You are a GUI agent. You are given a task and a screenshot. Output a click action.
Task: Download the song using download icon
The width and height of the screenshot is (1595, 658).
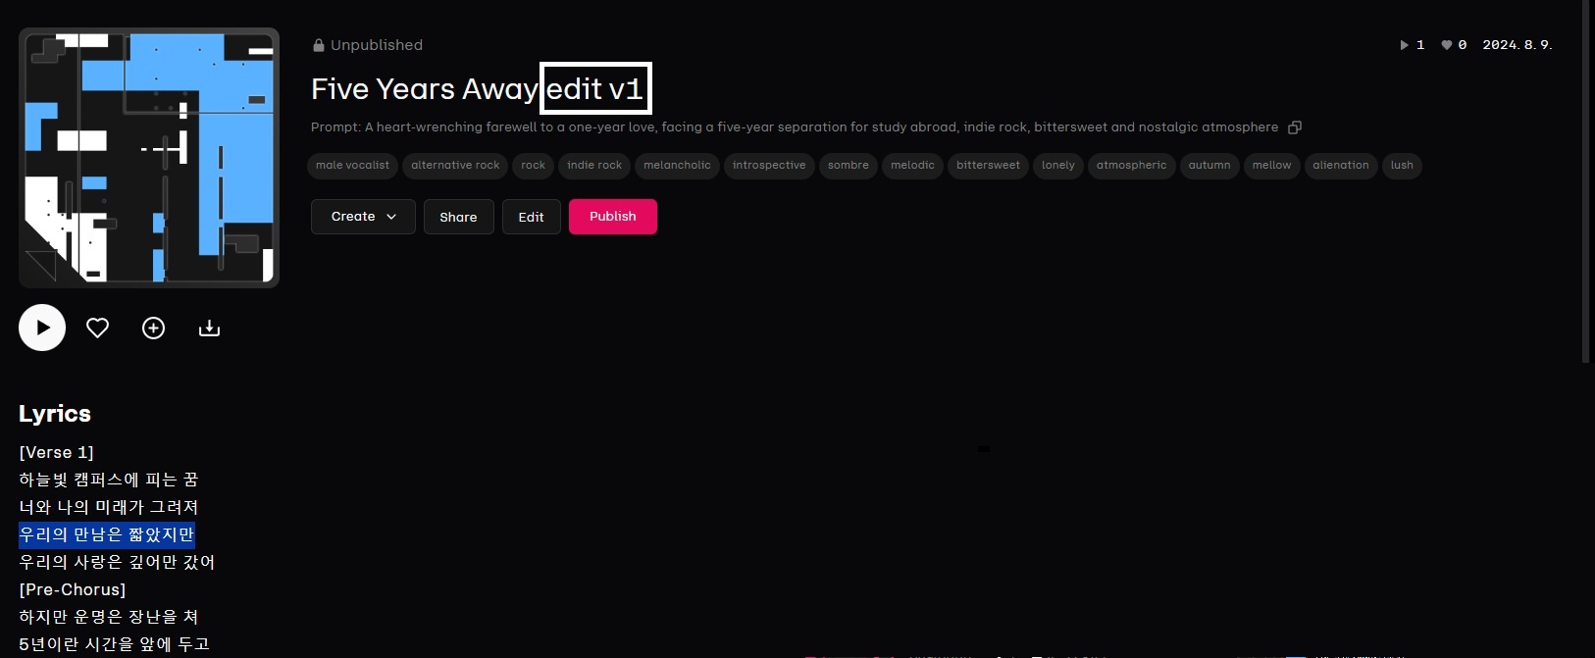[x=209, y=328]
